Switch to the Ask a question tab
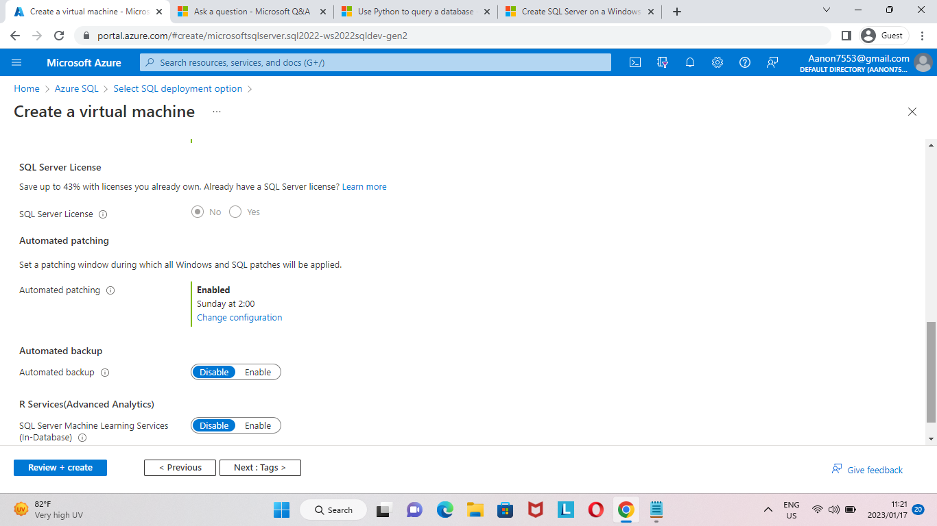The height and width of the screenshot is (526, 937). click(x=252, y=12)
